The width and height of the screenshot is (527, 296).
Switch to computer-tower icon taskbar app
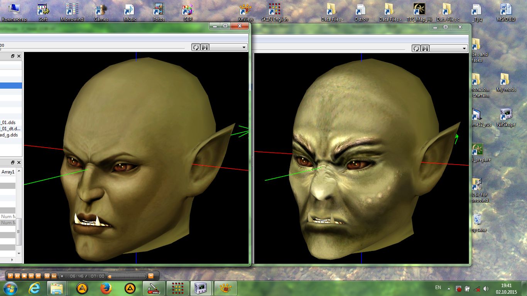(x=201, y=288)
